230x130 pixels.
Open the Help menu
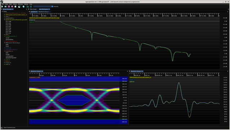tap(31, 4)
